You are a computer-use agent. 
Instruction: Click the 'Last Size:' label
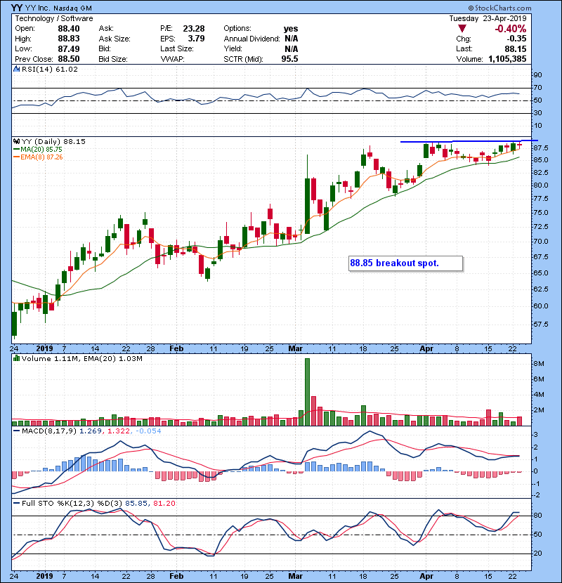(176, 48)
